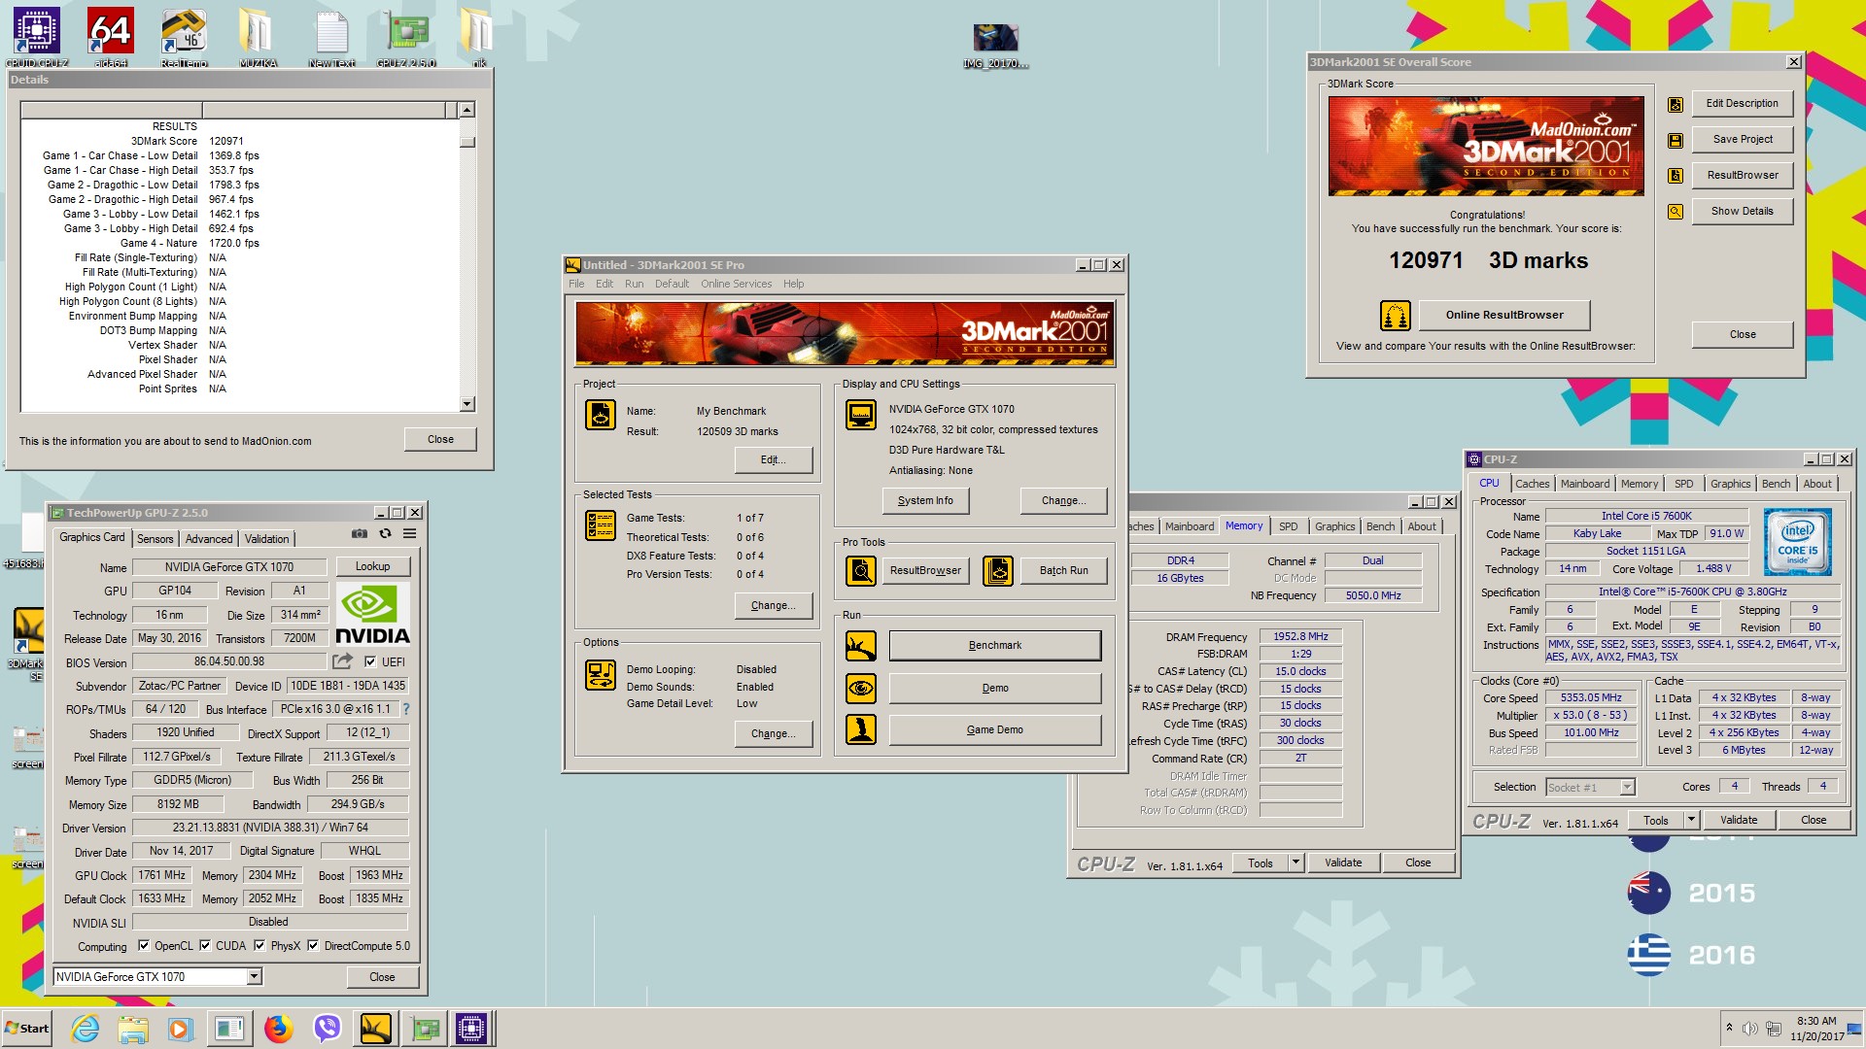Switch to the Bench tab in front CPU-Z
Viewport: 1866px width, 1049px height.
coord(1776,484)
